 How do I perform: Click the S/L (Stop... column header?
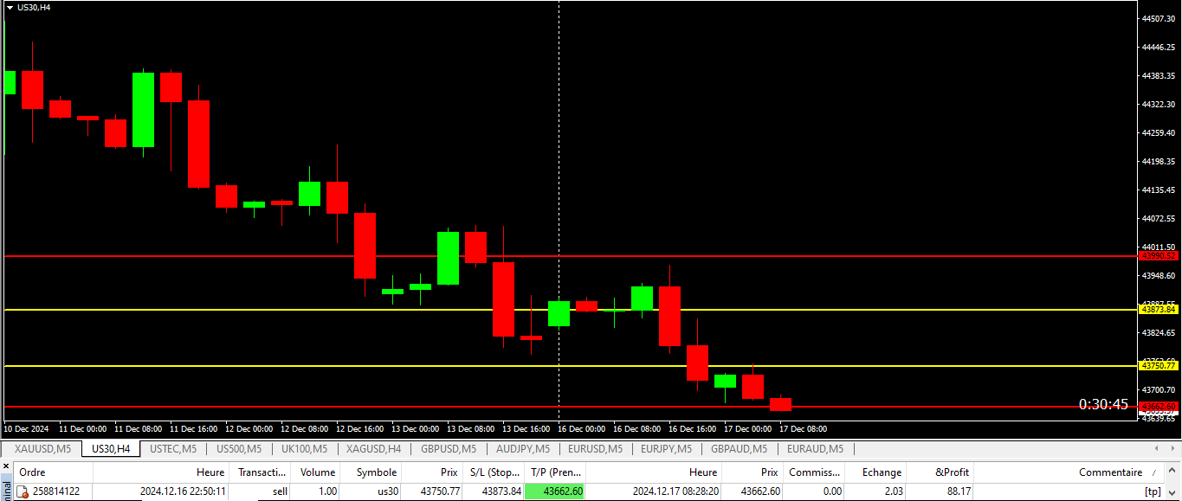[x=494, y=472]
